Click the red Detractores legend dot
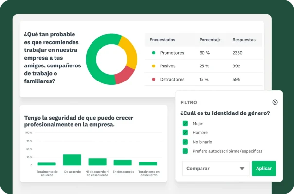 (153, 79)
